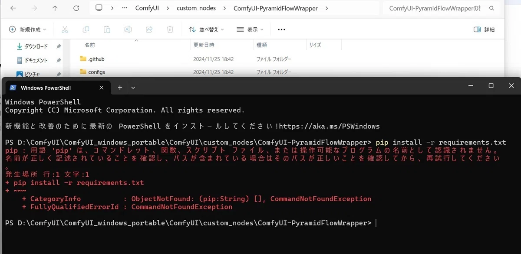Open a new PowerShell terminal tab
This screenshot has height=254, width=521.
pyautogui.click(x=120, y=88)
